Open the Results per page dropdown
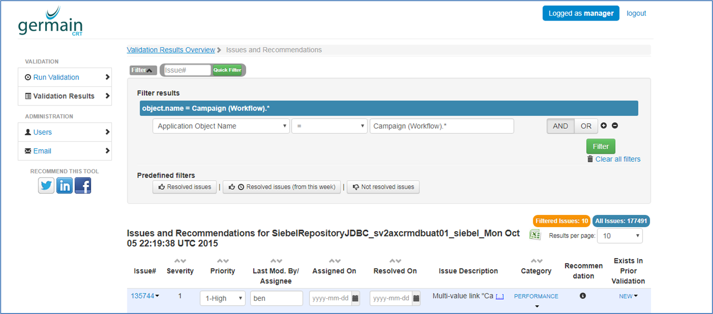713x314 pixels. coord(620,235)
